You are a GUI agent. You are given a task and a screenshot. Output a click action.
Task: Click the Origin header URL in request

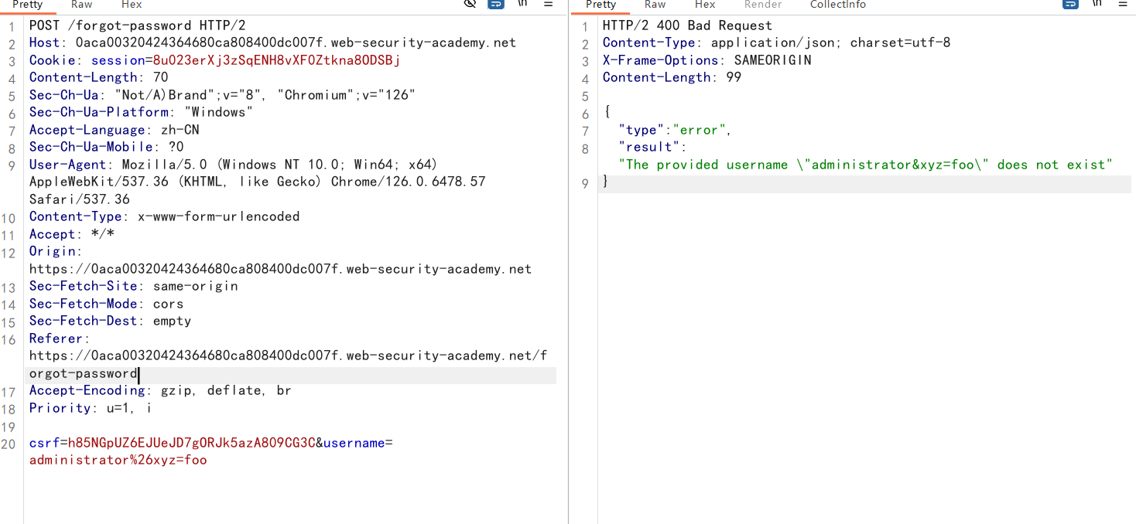tap(280, 269)
